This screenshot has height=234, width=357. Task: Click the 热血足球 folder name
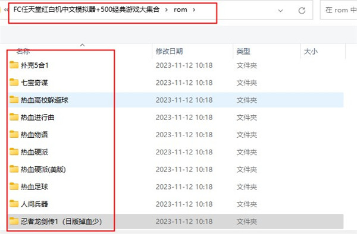35,186
